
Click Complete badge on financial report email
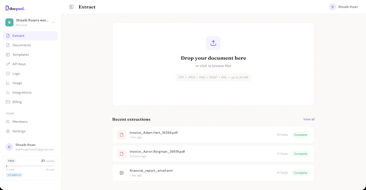(x=301, y=173)
